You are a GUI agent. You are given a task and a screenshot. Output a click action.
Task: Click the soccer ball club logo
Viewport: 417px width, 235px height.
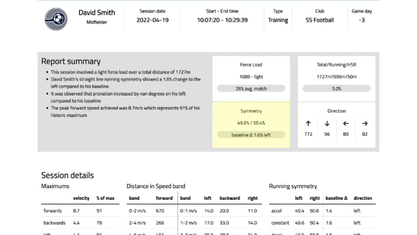pyautogui.click(x=56, y=19)
